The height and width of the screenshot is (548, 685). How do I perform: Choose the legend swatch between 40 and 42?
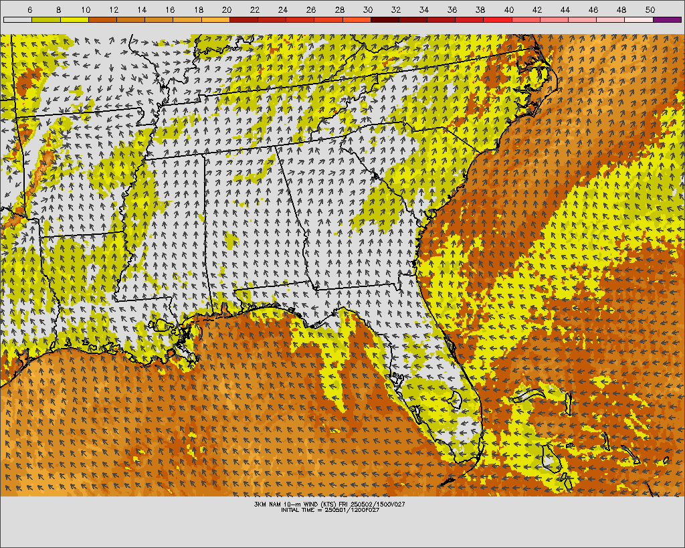(526, 19)
